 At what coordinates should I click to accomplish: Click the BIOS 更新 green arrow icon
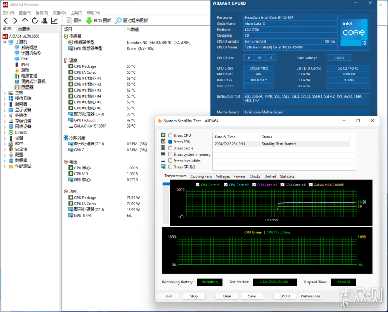89,20
